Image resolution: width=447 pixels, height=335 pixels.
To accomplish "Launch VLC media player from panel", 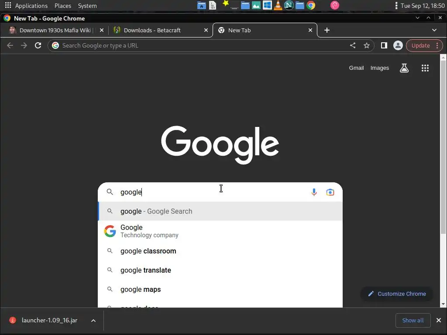I will pyautogui.click(x=278, y=5).
